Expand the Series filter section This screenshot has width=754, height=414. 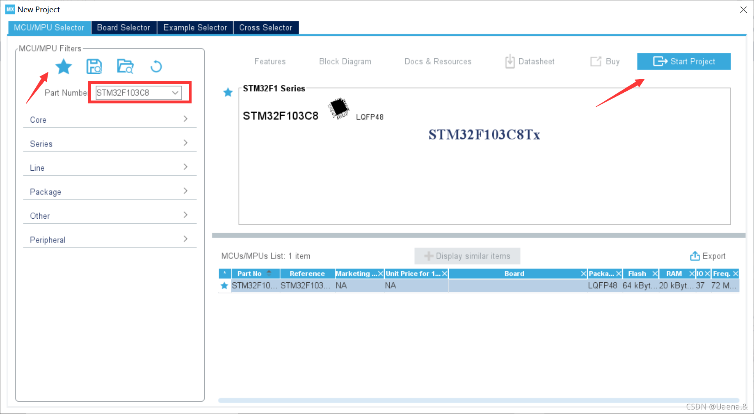110,144
